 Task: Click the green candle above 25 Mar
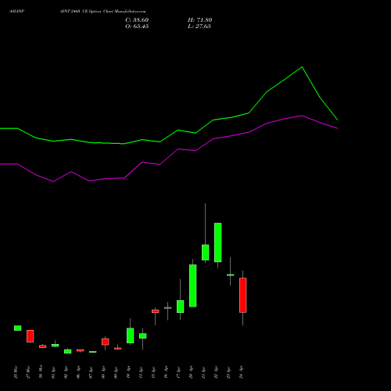18,328
